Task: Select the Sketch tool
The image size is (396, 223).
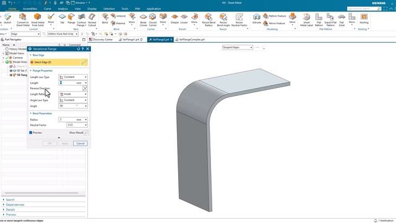Action: pos(7,19)
